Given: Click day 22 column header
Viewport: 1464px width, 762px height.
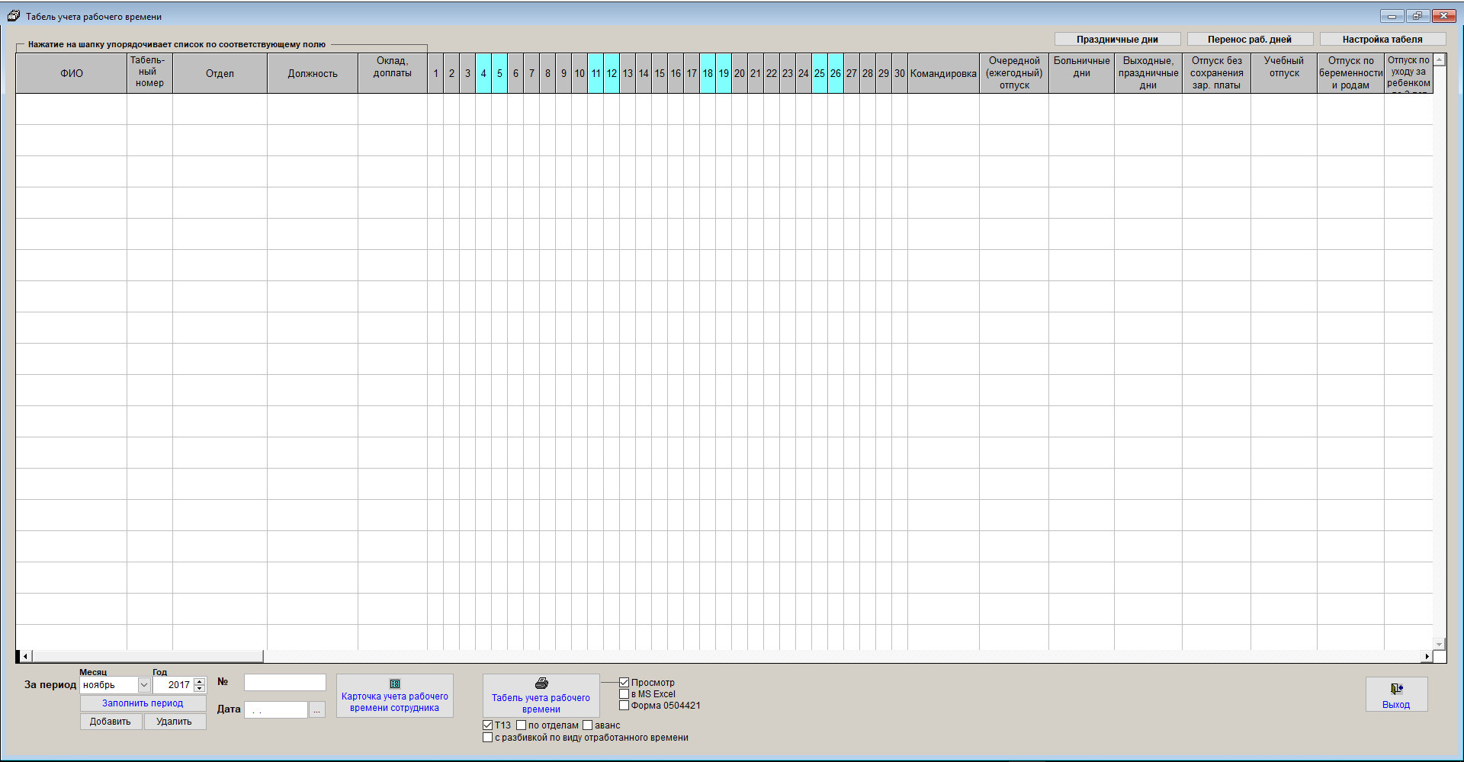Looking at the screenshot, I should click(772, 73).
